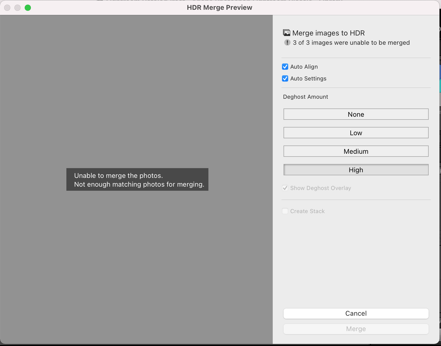
Task: Uncheck Auto Settings
Action: point(285,78)
